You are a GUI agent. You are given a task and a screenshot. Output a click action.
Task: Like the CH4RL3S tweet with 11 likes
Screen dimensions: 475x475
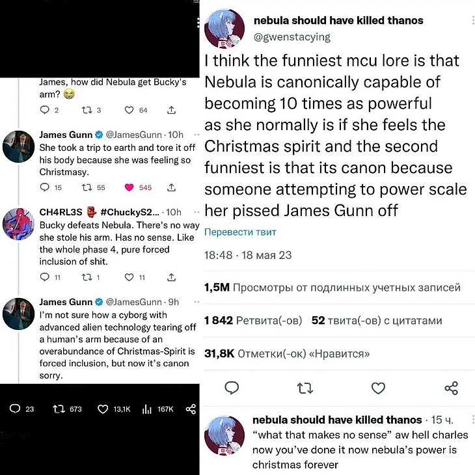(x=129, y=277)
